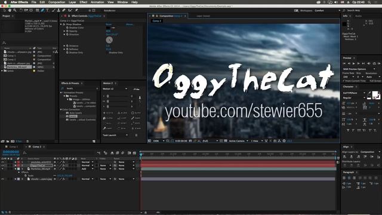Select the Rotation tool

point(21,11)
